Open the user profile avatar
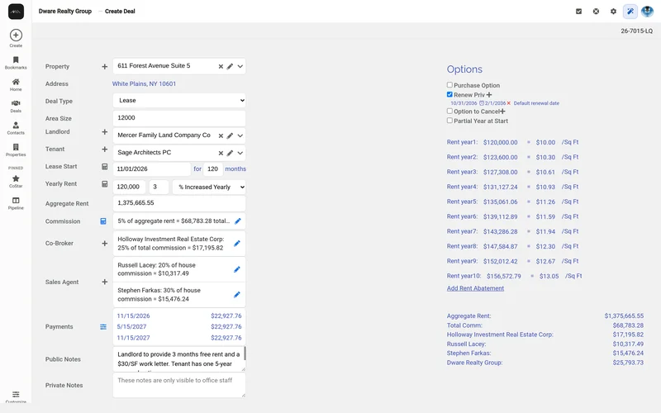The image size is (661, 413). 647,12
